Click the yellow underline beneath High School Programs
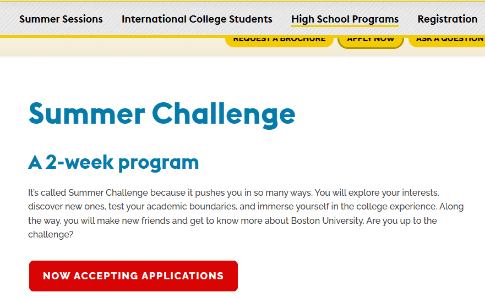This screenshot has width=485, height=298. click(345, 26)
